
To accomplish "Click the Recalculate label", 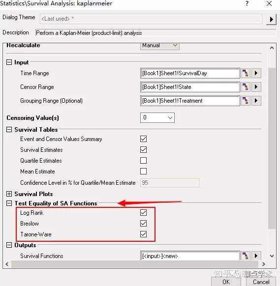I will point(23,45).
